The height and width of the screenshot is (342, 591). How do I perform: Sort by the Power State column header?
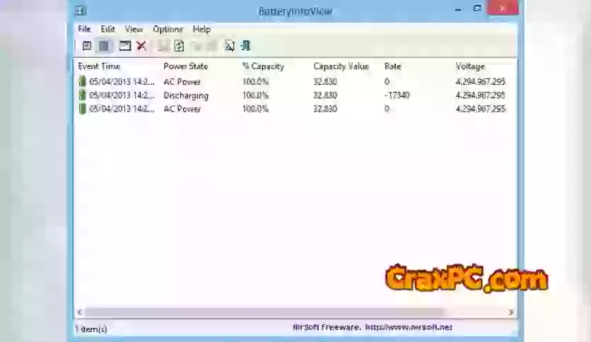(185, 66)
